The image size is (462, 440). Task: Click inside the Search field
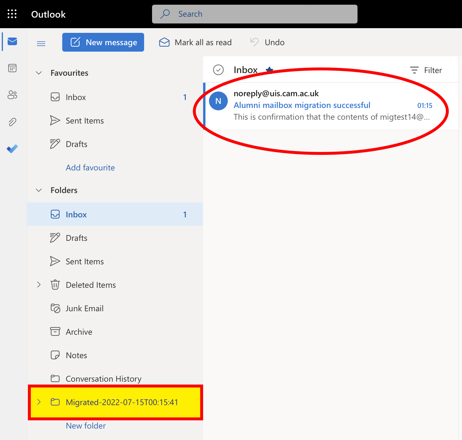click(255, 14)
